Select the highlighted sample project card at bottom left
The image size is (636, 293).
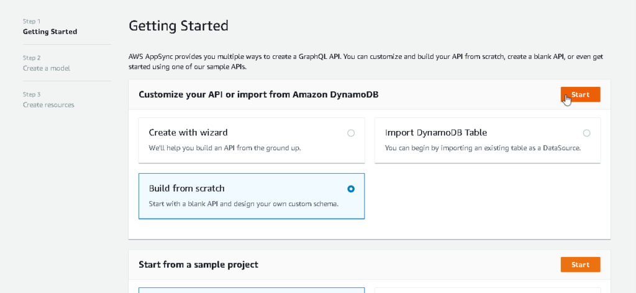(x=251, y=289)
